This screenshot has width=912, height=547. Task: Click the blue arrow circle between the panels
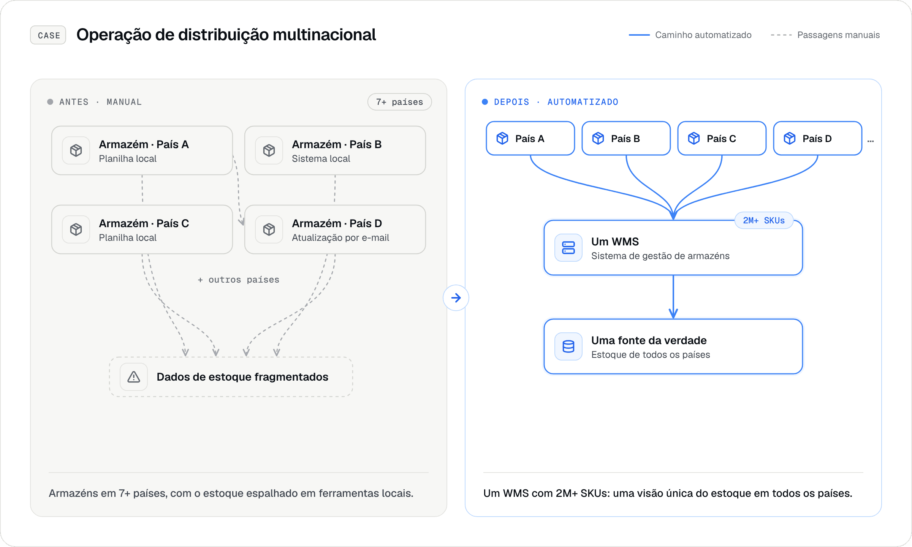[x=456, y=298]
